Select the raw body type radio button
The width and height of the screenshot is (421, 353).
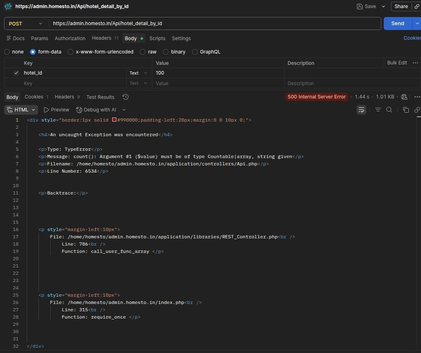[143, 52]
